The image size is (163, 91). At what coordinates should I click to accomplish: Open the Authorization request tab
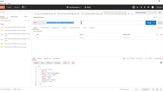[x=45, y=28]
